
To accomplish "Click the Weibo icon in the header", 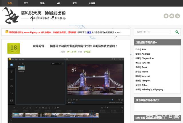I will 172,16.
